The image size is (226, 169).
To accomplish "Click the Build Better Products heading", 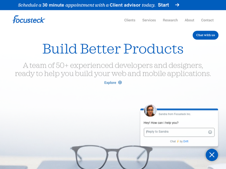I will coord(113,49).
